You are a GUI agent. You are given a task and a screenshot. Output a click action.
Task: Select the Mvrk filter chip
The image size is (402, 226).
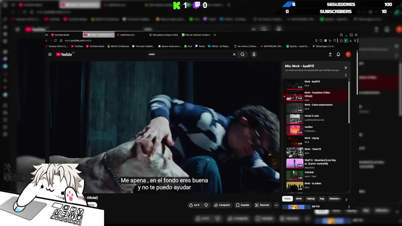click(299, 199)
